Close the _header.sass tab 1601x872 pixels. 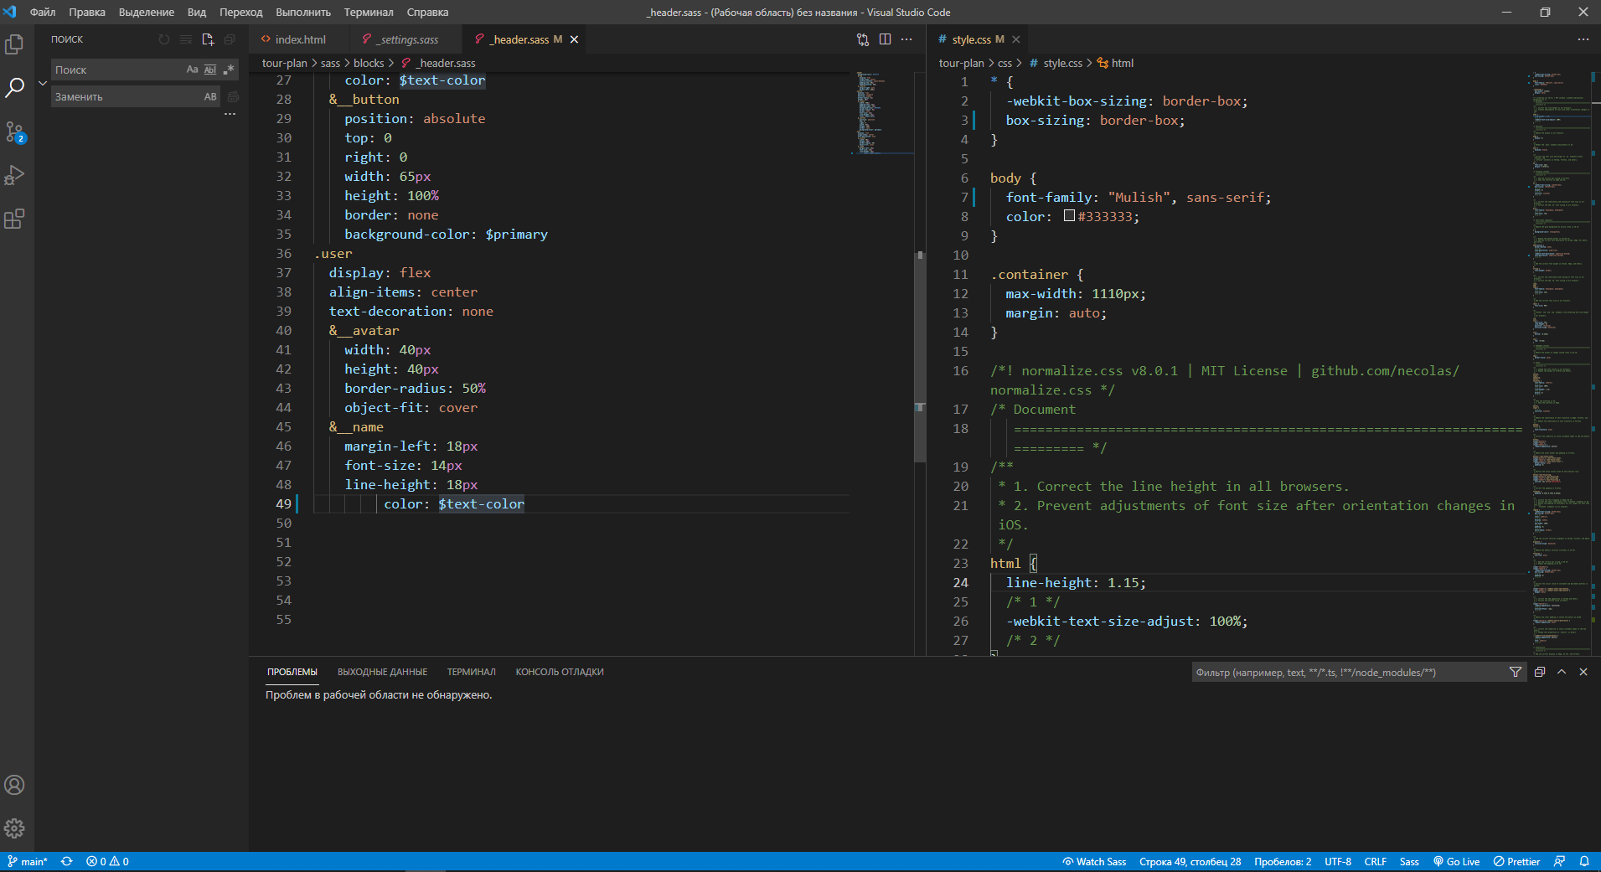coord(574,39)
